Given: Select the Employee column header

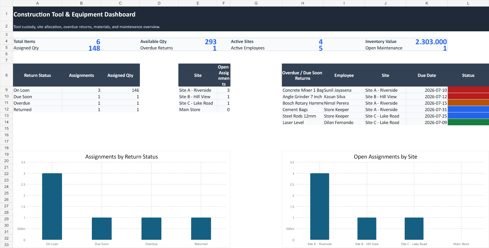Looking at the screenshot, I should coord(344,75).
